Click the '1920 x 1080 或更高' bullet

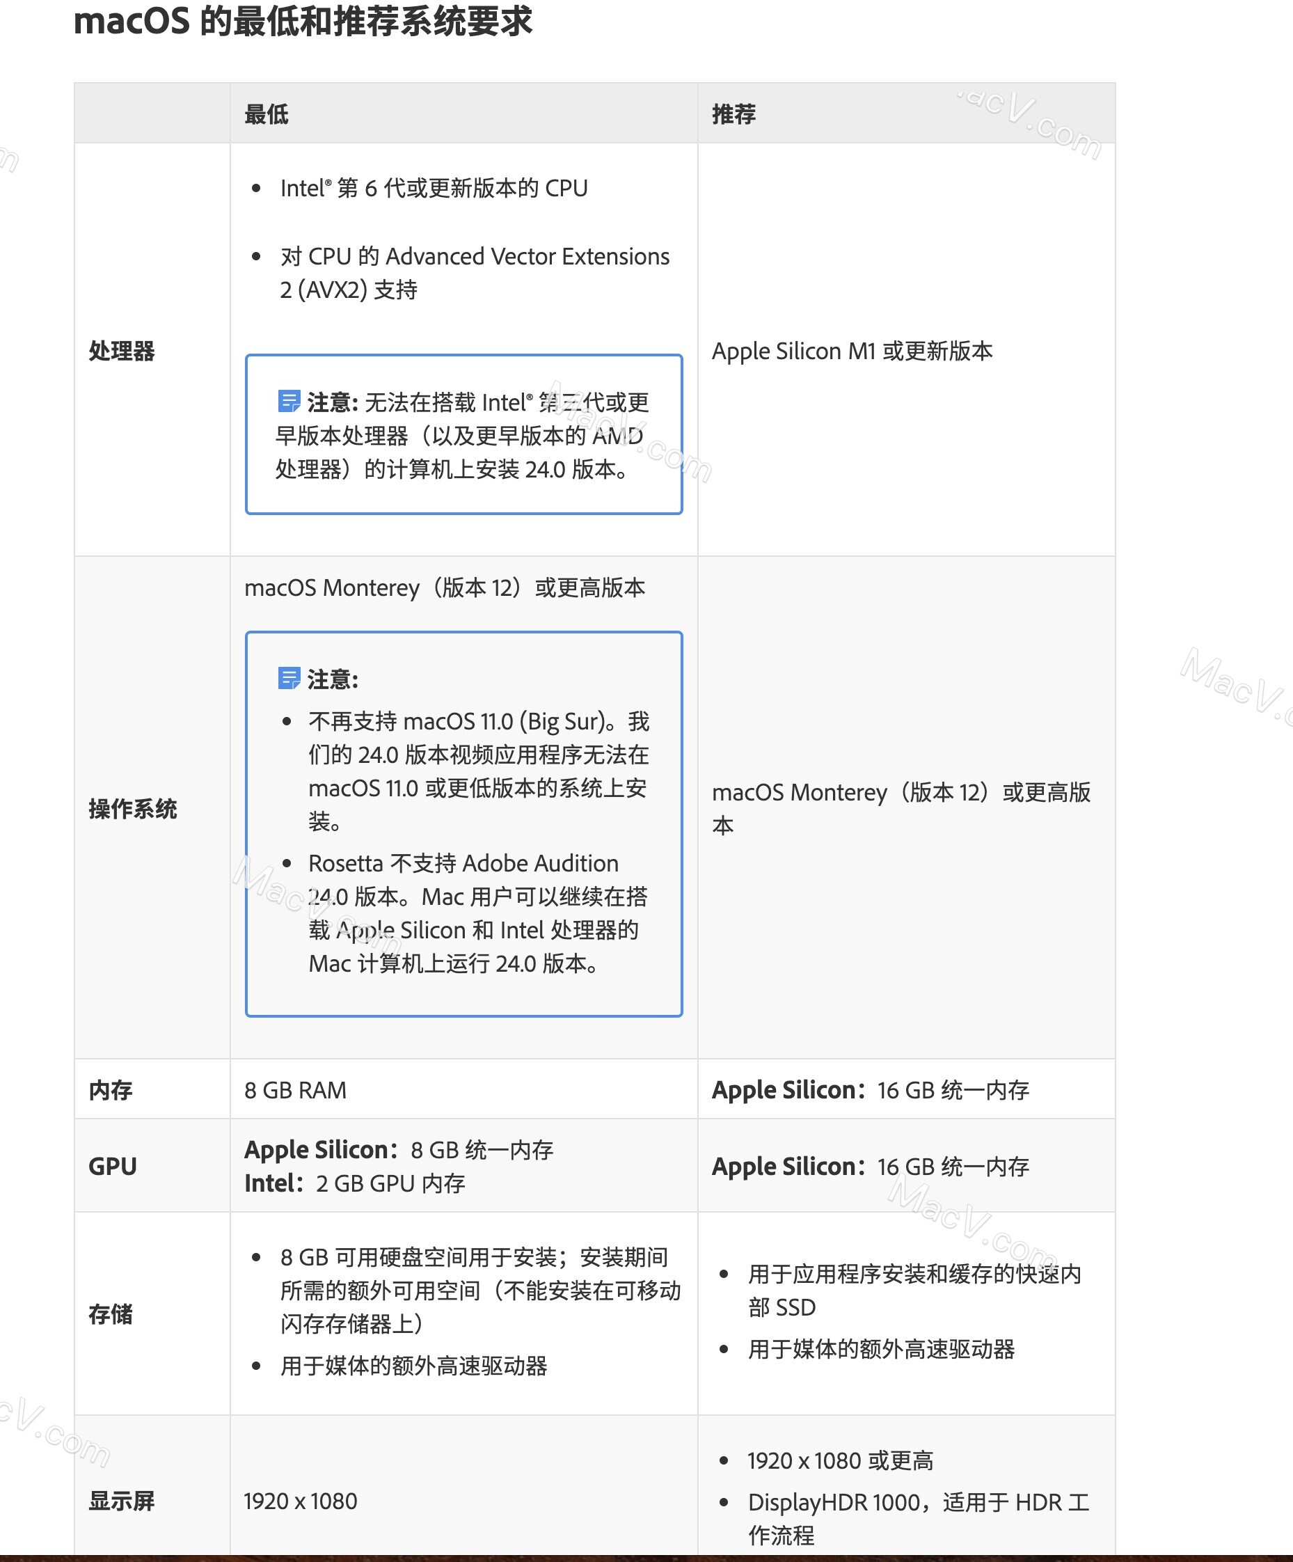840,1460
